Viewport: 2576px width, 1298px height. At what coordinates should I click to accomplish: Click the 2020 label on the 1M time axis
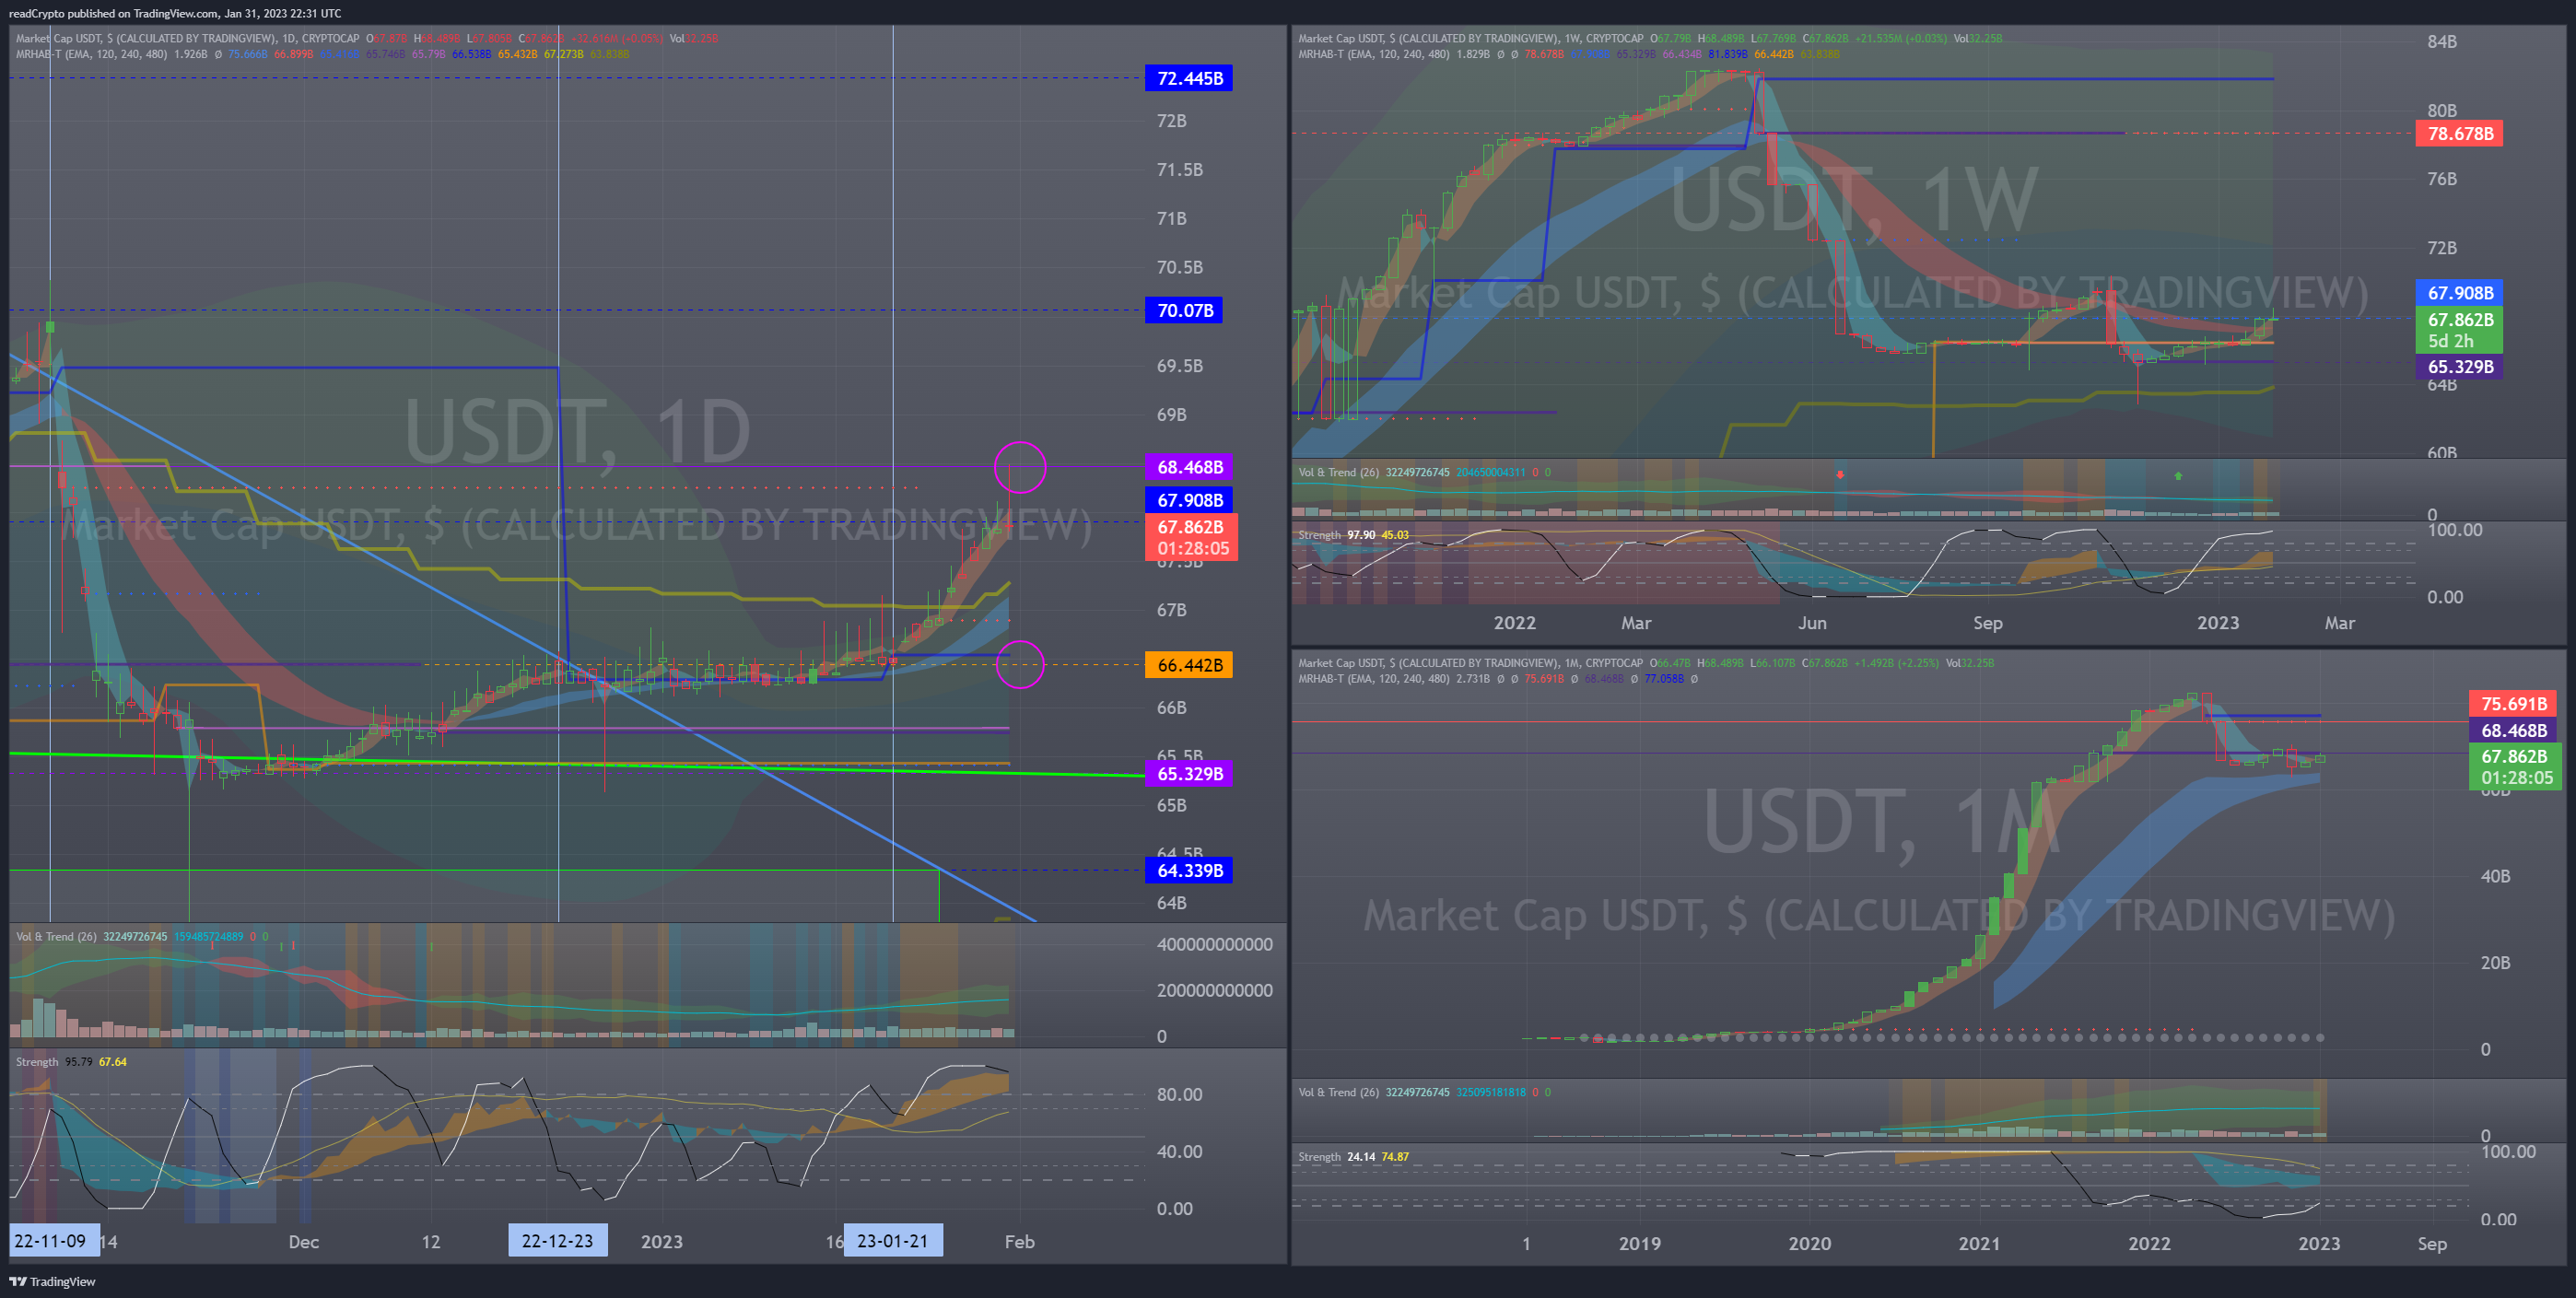pyautogui.click(x=1810, y=1244)
